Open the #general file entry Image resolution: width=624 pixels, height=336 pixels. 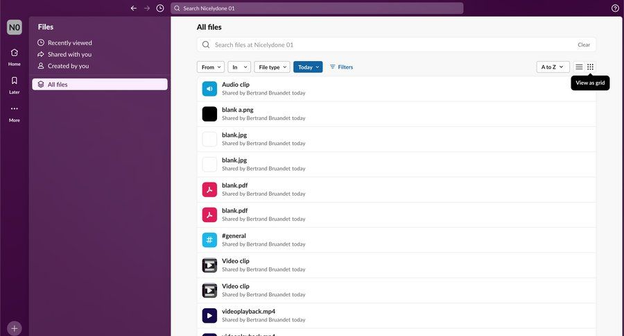click(x=397, y=240)
